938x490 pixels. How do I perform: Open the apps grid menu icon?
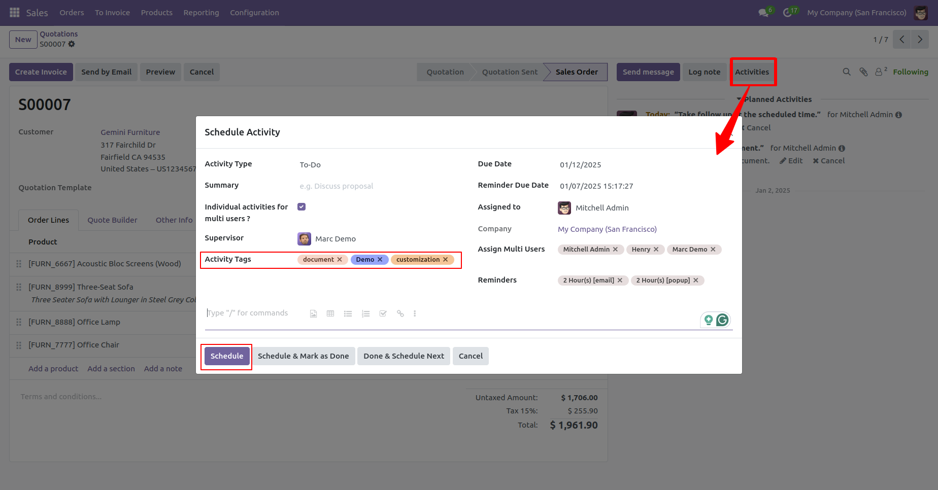[x=15, y=12]
